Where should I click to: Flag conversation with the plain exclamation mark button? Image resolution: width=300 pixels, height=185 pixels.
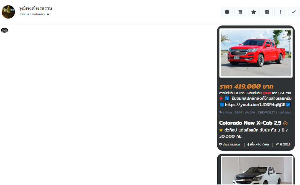tap(280, 12)
